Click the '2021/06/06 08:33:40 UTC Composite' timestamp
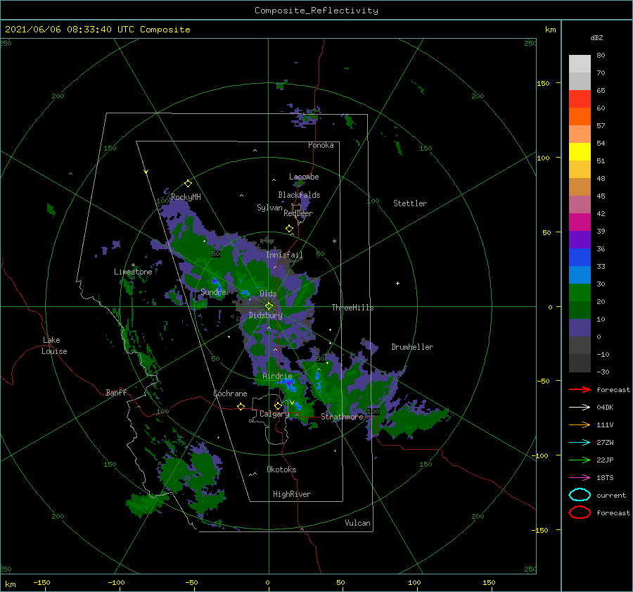This screenshot has height=592, width=633. click(97, 30)
